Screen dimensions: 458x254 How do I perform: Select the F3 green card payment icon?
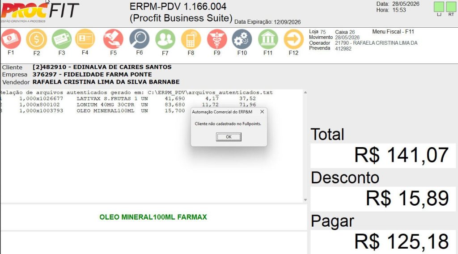[x=62, y=39]
